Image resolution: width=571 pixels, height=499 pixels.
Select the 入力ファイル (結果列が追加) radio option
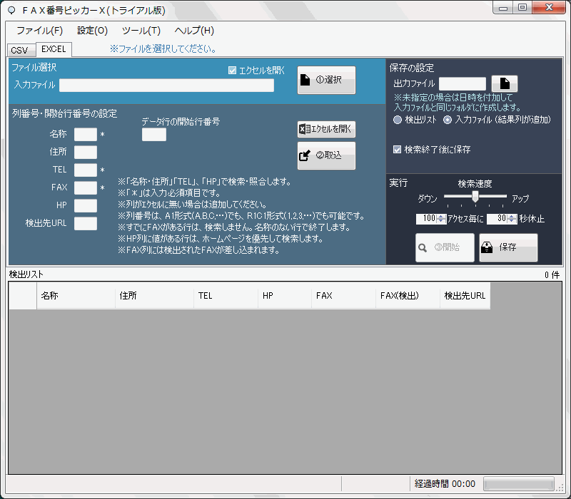pos(448,120)
